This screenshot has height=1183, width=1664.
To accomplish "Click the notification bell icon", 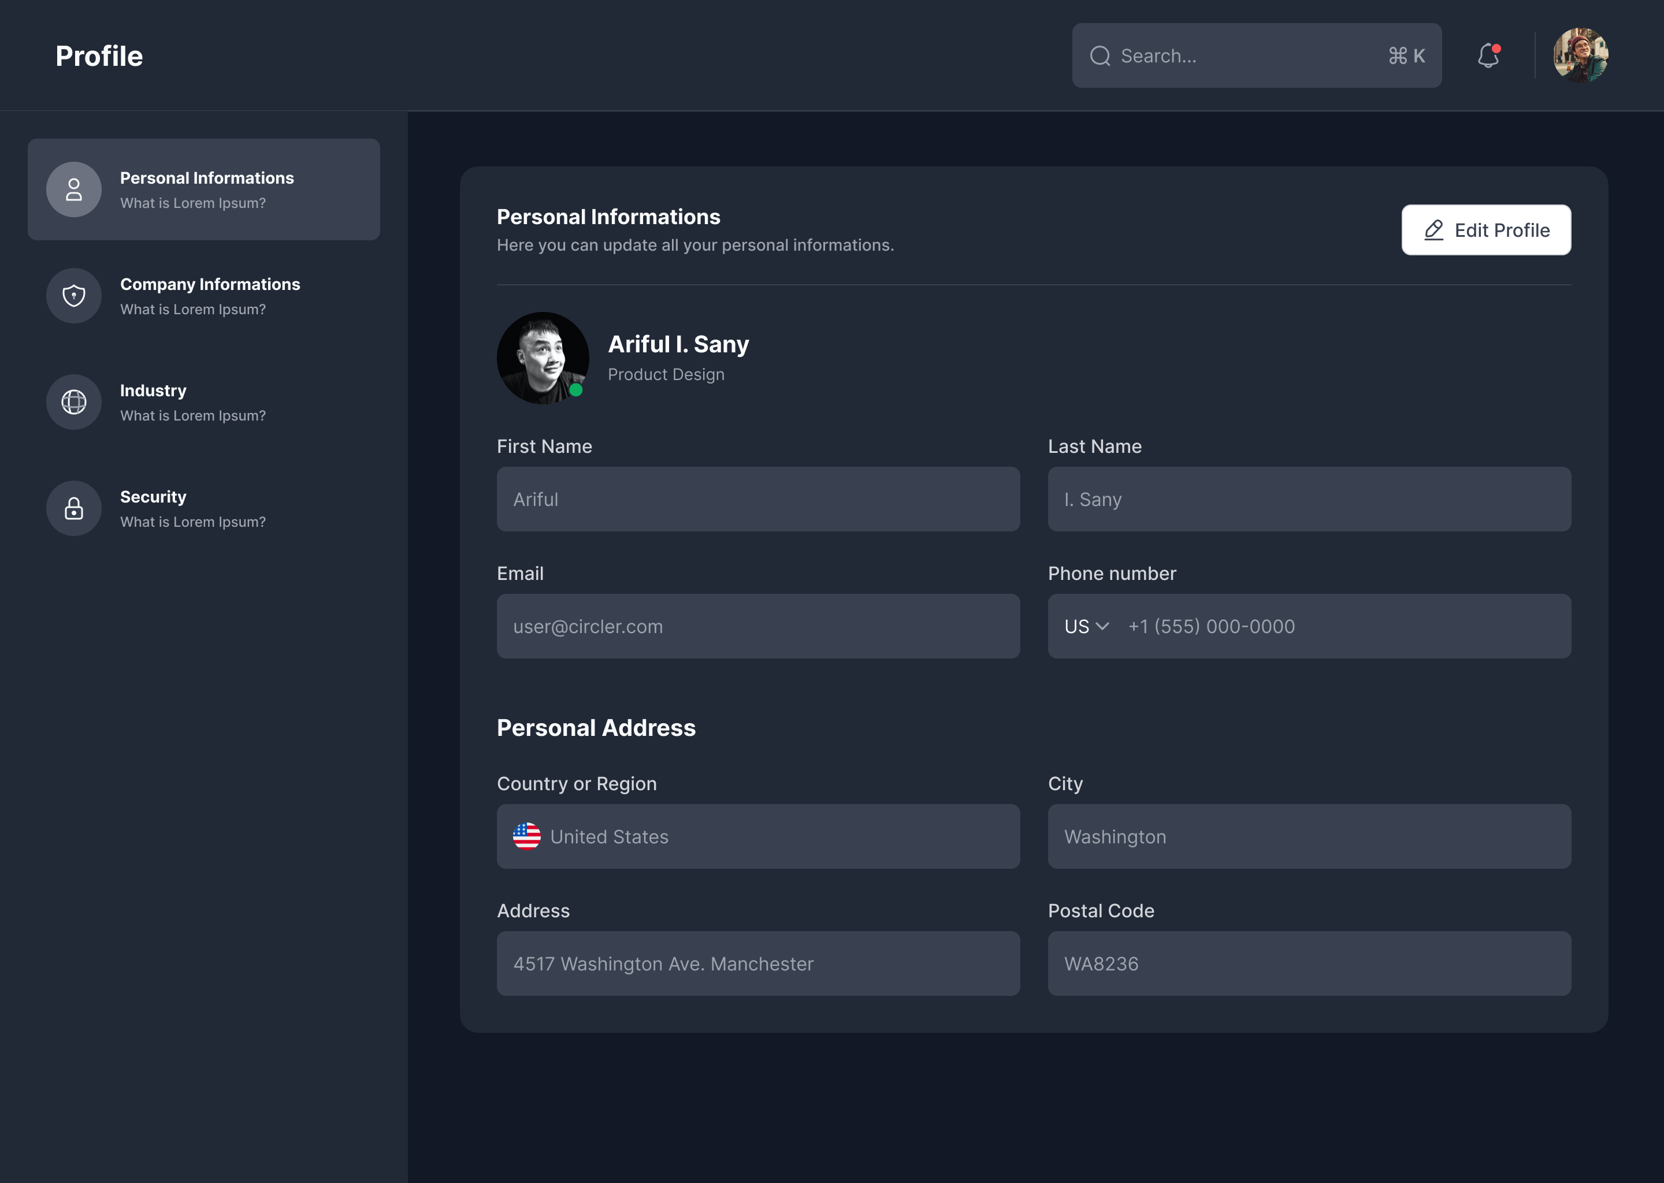I will (x=1488, y=55).
